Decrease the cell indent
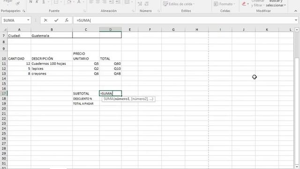300x169 pixels. (x=112, y=2)
